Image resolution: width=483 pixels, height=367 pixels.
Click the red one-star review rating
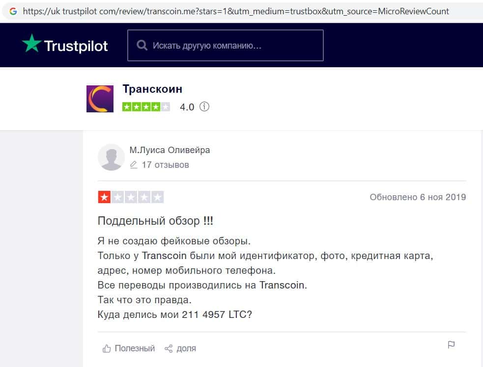click(131, 197)
